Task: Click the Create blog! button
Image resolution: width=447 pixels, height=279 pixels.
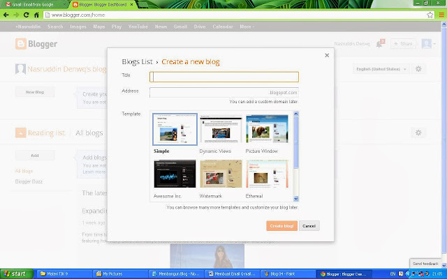Action: [x=282, y=226]
